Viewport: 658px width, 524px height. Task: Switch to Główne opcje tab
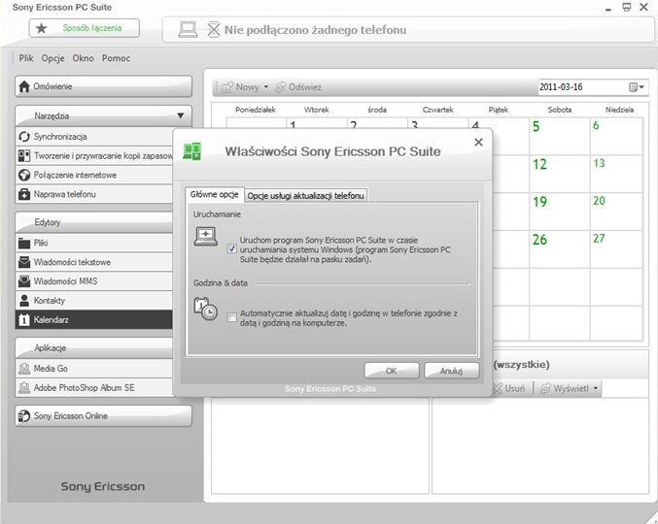click(215, 194)
